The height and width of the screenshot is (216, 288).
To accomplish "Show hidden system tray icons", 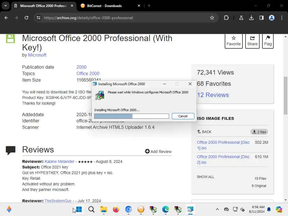I will pyautogui.click(x=217, y=209).
